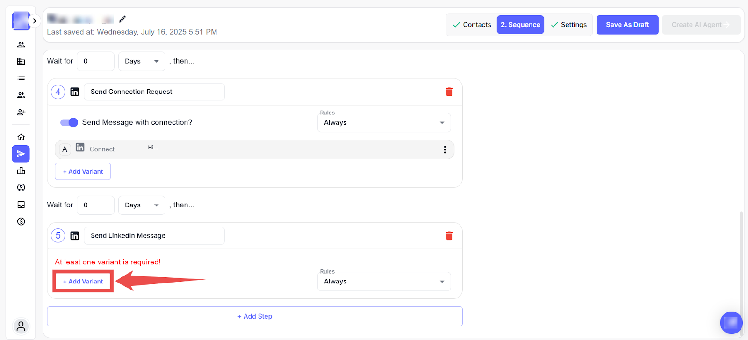748x340 pixels.
Task: Open the dollar billing icon in sidebar
Action: point(21,221)
